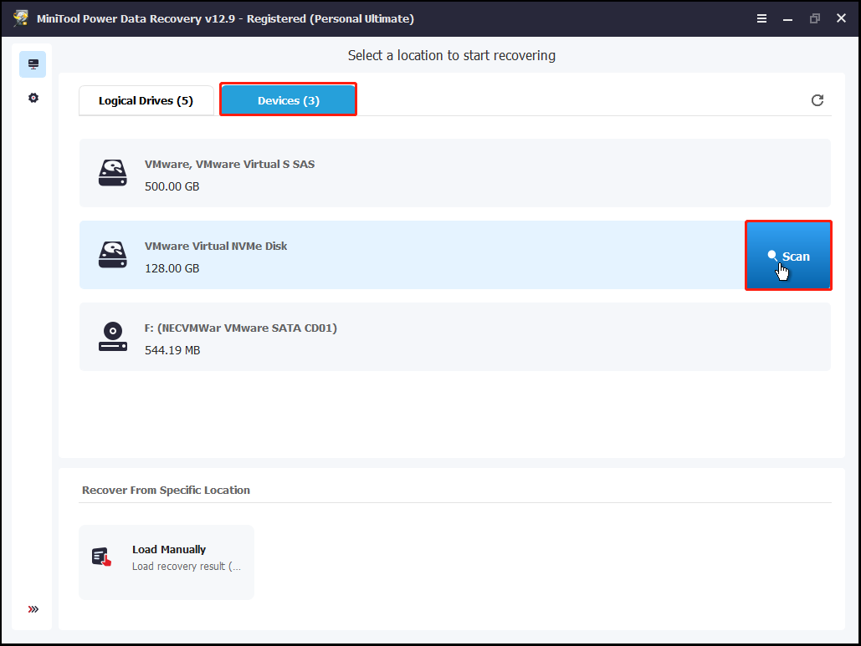
Task: Click the 500.00 GB size value
Action: pyautogui.click(x=172, y=186)
